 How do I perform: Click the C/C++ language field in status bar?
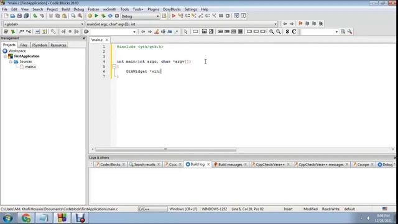coord(152,209)
